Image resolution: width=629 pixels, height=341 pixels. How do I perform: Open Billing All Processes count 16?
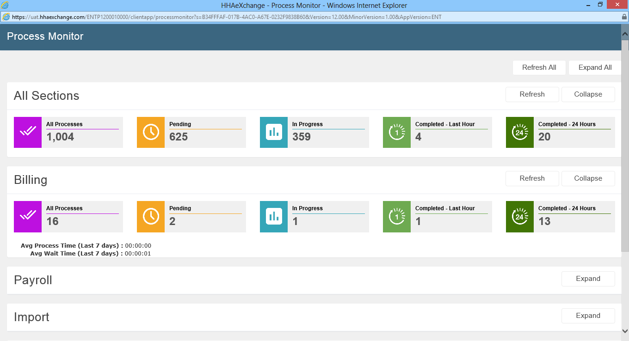(x=52, y=221)
